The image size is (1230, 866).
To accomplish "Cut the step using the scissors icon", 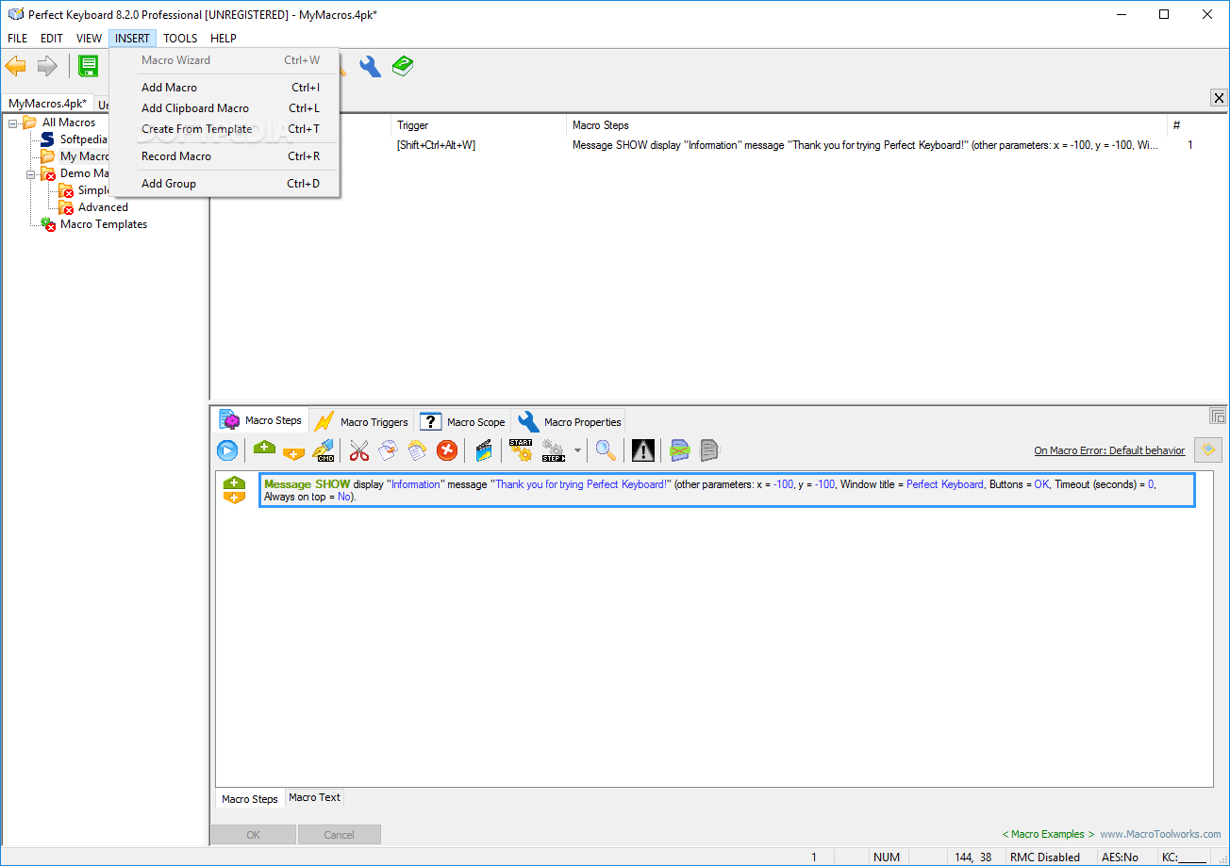I will click(358, 450).
